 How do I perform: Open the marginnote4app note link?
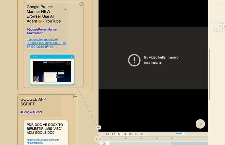(44, 43)
